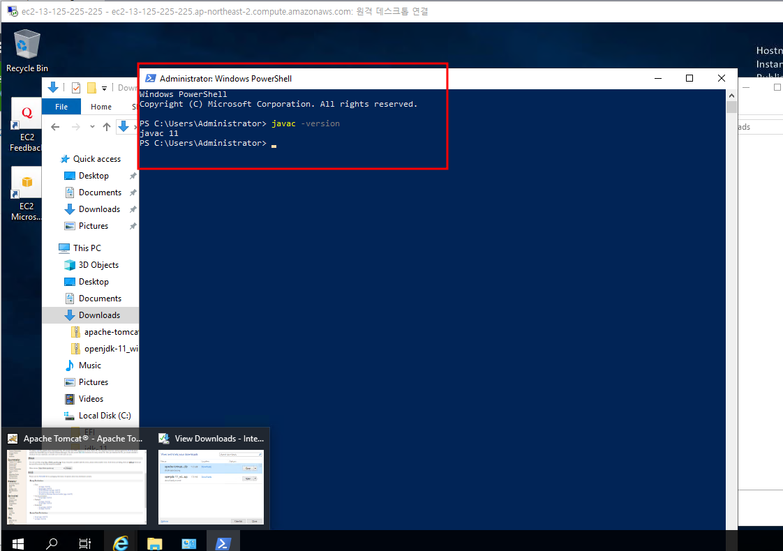The image size is (783, 551).
Task: Click pin icon next to Quick access Documents
Action: point(133,193)
